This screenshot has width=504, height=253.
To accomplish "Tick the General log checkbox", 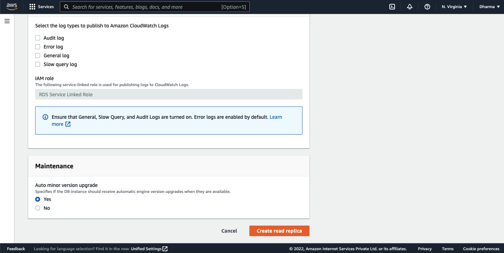I will [38, 56].
